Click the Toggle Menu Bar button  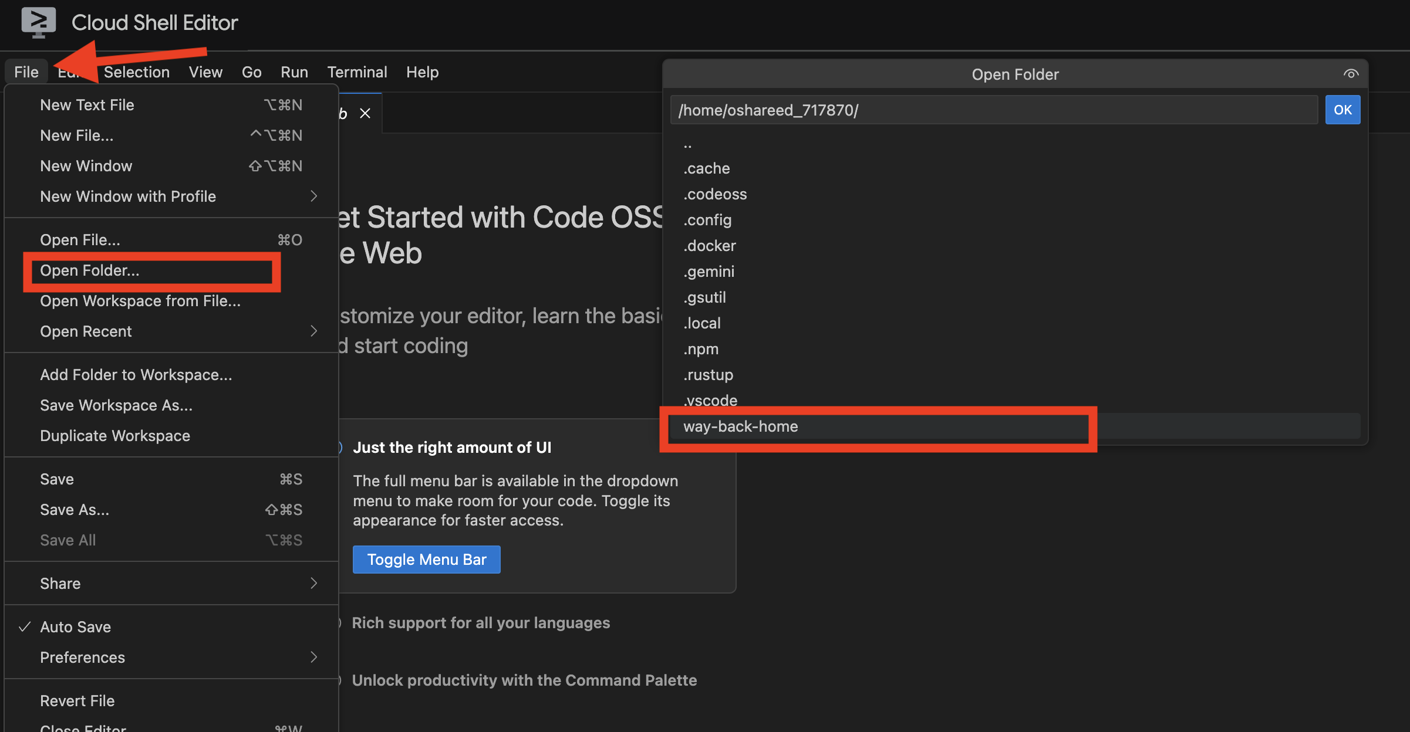tap(427, 560)
